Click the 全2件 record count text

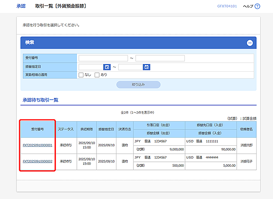(x=137, y=113)
